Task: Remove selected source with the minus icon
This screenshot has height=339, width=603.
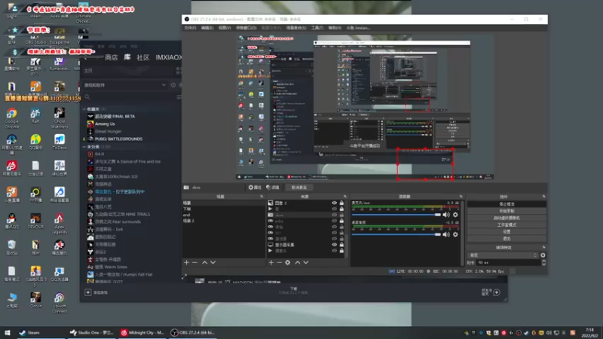Action: tap(279, 262)
